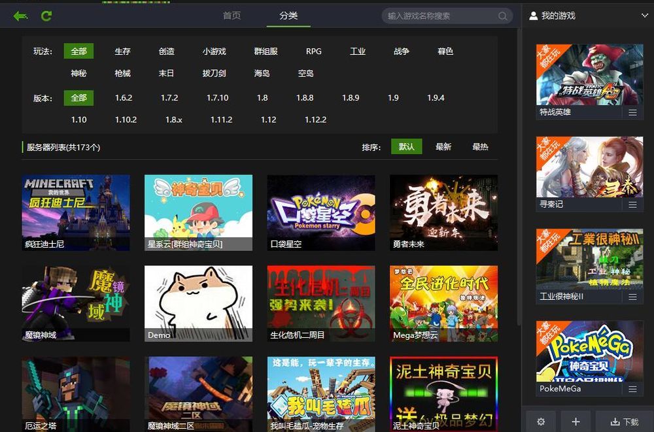Open the Demo server thumbnail

pos(199,303)
